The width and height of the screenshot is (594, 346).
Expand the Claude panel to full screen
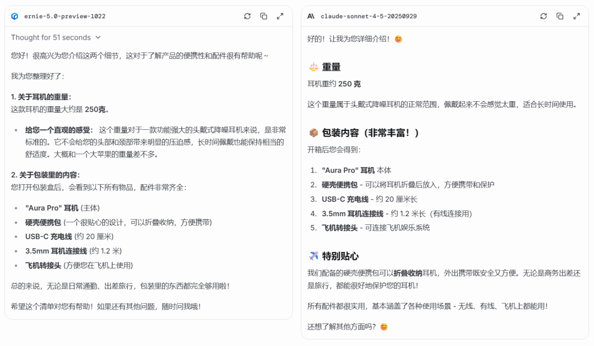(576, 16)
